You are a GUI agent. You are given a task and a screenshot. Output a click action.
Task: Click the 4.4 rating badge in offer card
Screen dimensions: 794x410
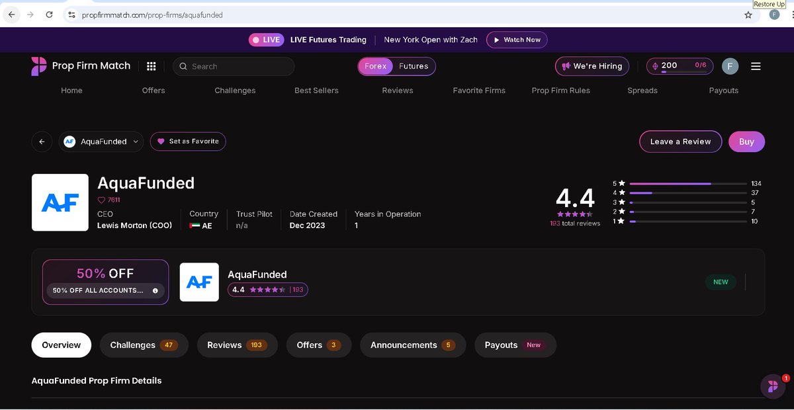268,290
